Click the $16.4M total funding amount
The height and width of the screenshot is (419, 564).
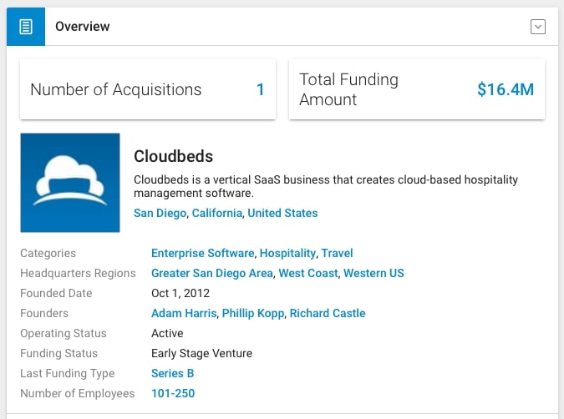pyautogui.click(x=506, y=89)
